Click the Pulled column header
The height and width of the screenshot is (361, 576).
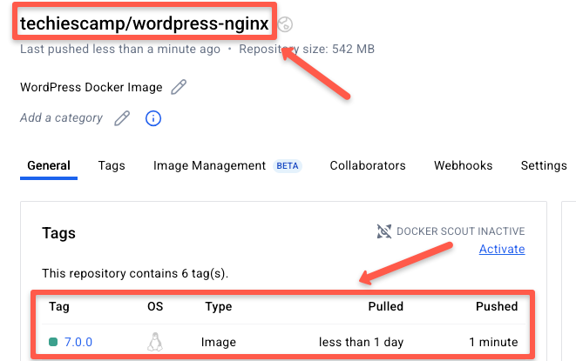click(386, 306)
